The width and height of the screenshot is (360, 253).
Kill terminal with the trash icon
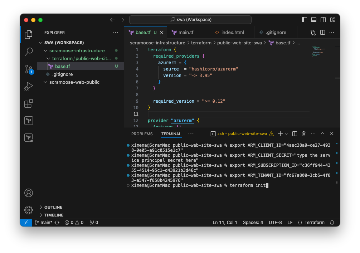click(x=303, y=133)
